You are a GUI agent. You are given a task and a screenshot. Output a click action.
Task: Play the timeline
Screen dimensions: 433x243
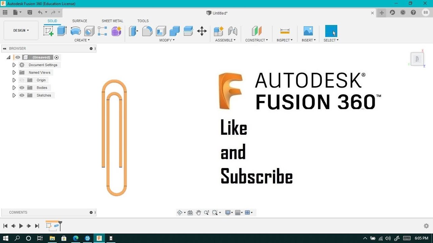[21, 226]
